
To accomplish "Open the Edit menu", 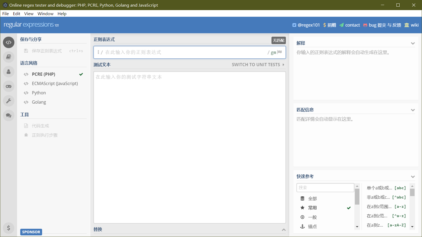I will point(17,14).
